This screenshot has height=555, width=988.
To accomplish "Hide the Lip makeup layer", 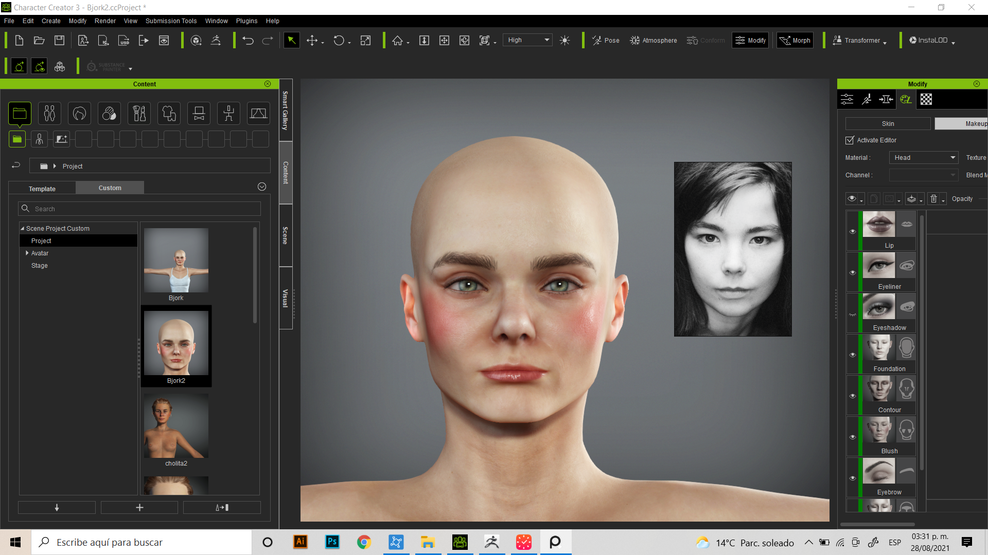I will [853, 231].
